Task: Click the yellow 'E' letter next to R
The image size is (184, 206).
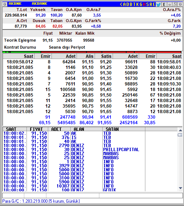Action: 154,4
